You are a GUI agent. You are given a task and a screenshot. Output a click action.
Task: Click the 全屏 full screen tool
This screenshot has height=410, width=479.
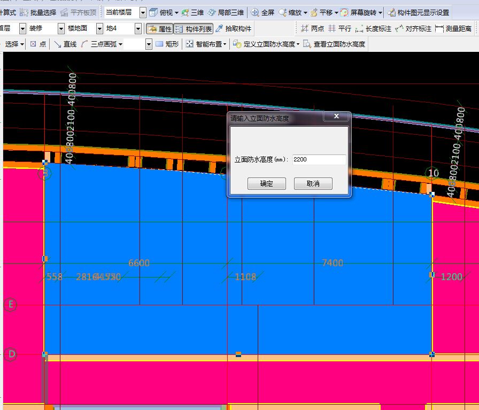[x=262, y=12]
